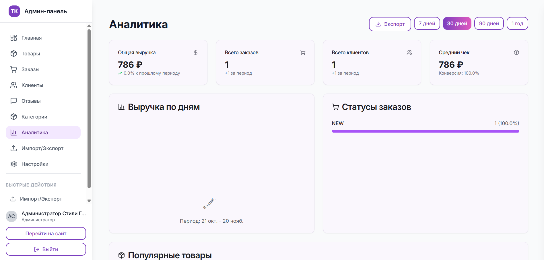Go to Заказы in the sidebar
The height and width of the screenshot is (260, 544).
(30, 69)
